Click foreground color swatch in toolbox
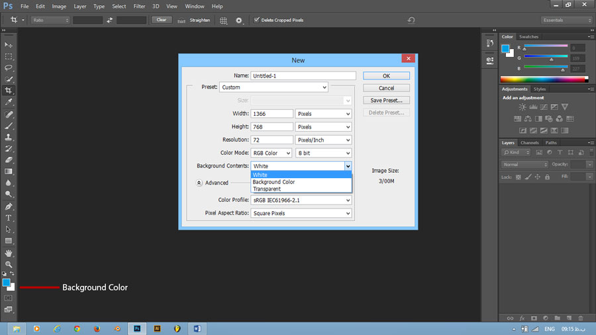This screenshot has height=335, width=596. coord(6,283)
